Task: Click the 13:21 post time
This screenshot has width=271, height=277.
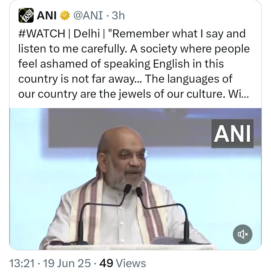Action: tap(21, 263)
